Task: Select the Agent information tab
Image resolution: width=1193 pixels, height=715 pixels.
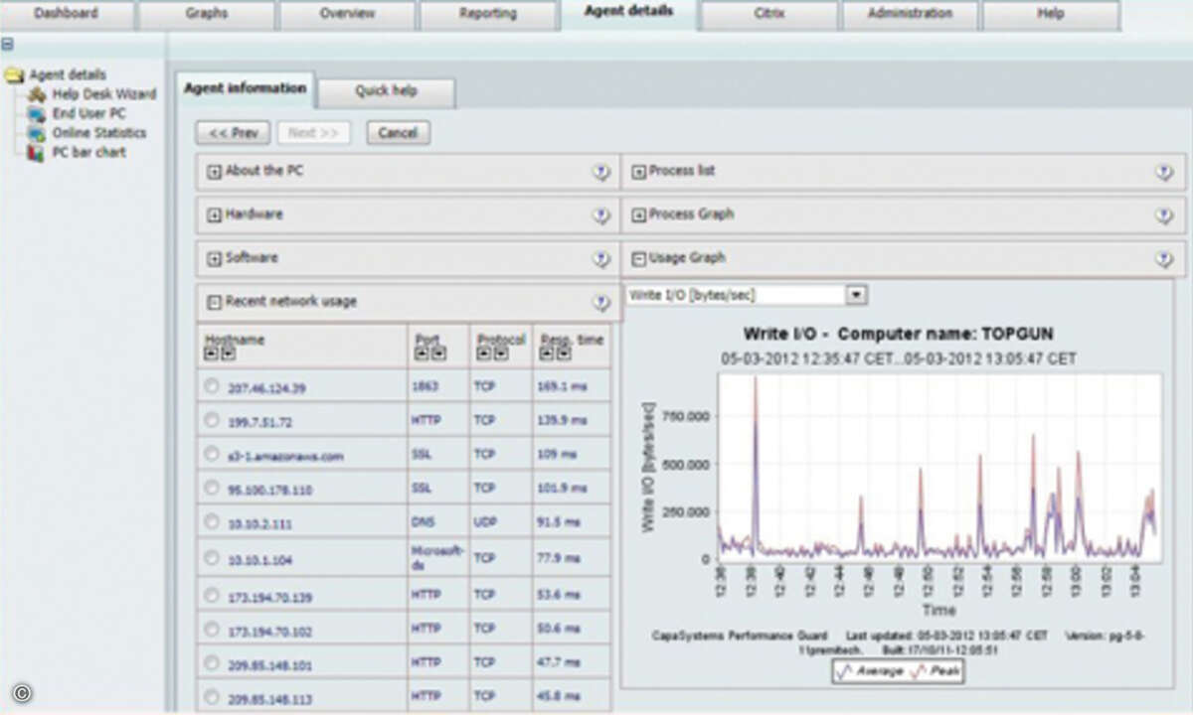Action: click(x=245, y=88)
